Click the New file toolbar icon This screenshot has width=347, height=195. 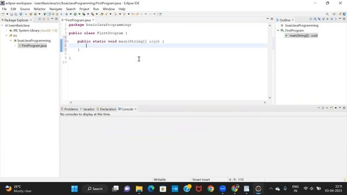[3, 14]
